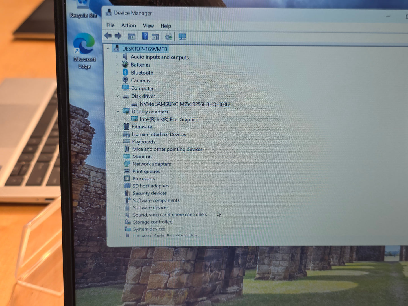Click the Batteries category icon
The width and height of the screenshot is (408, 306).
coord(125,64)
